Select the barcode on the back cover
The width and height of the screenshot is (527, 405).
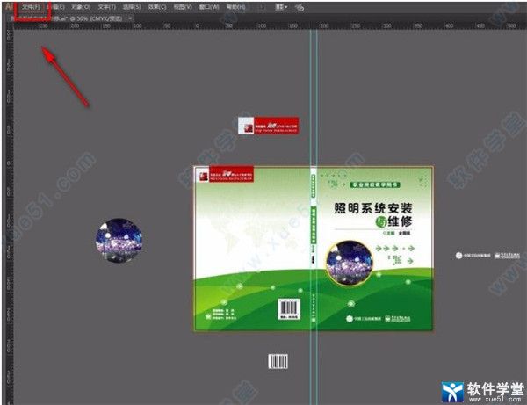pos(289,309)
